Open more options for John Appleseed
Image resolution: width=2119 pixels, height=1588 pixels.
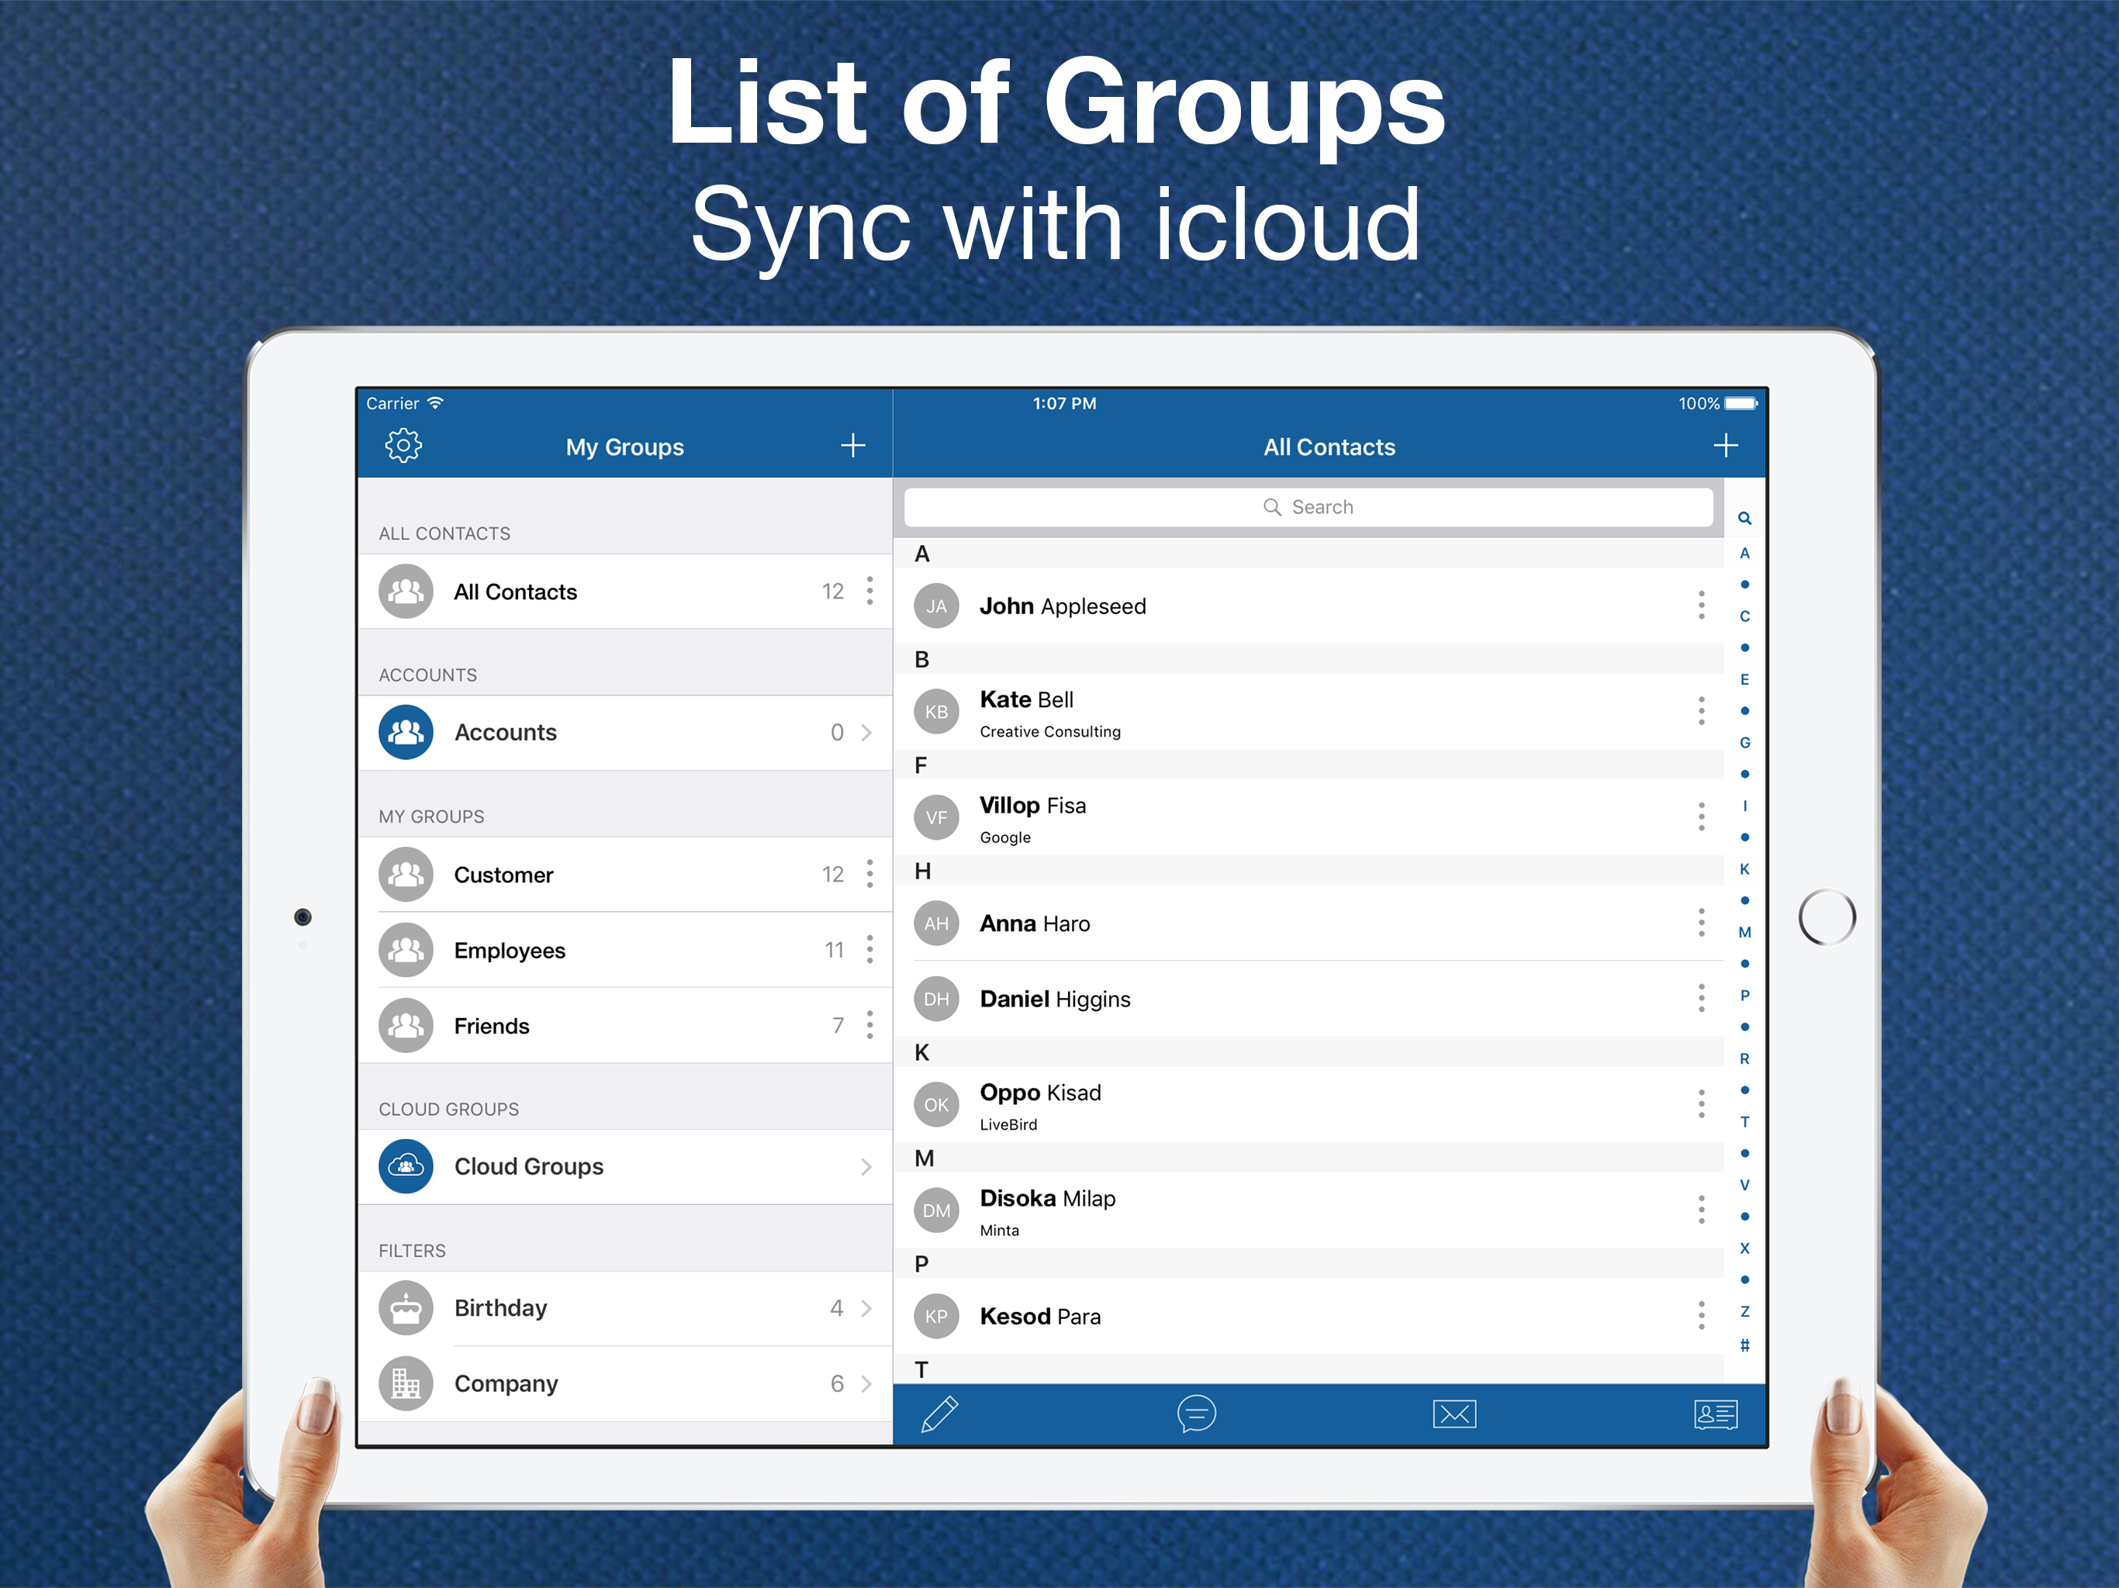coord(1700,606)
